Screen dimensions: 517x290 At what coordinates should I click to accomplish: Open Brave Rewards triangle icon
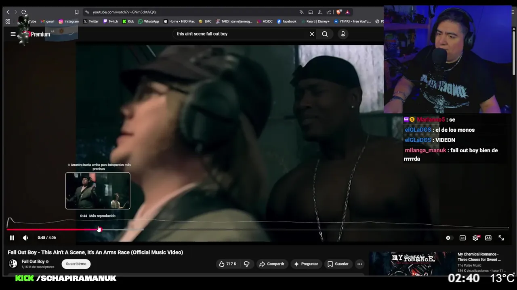(347, 12)
